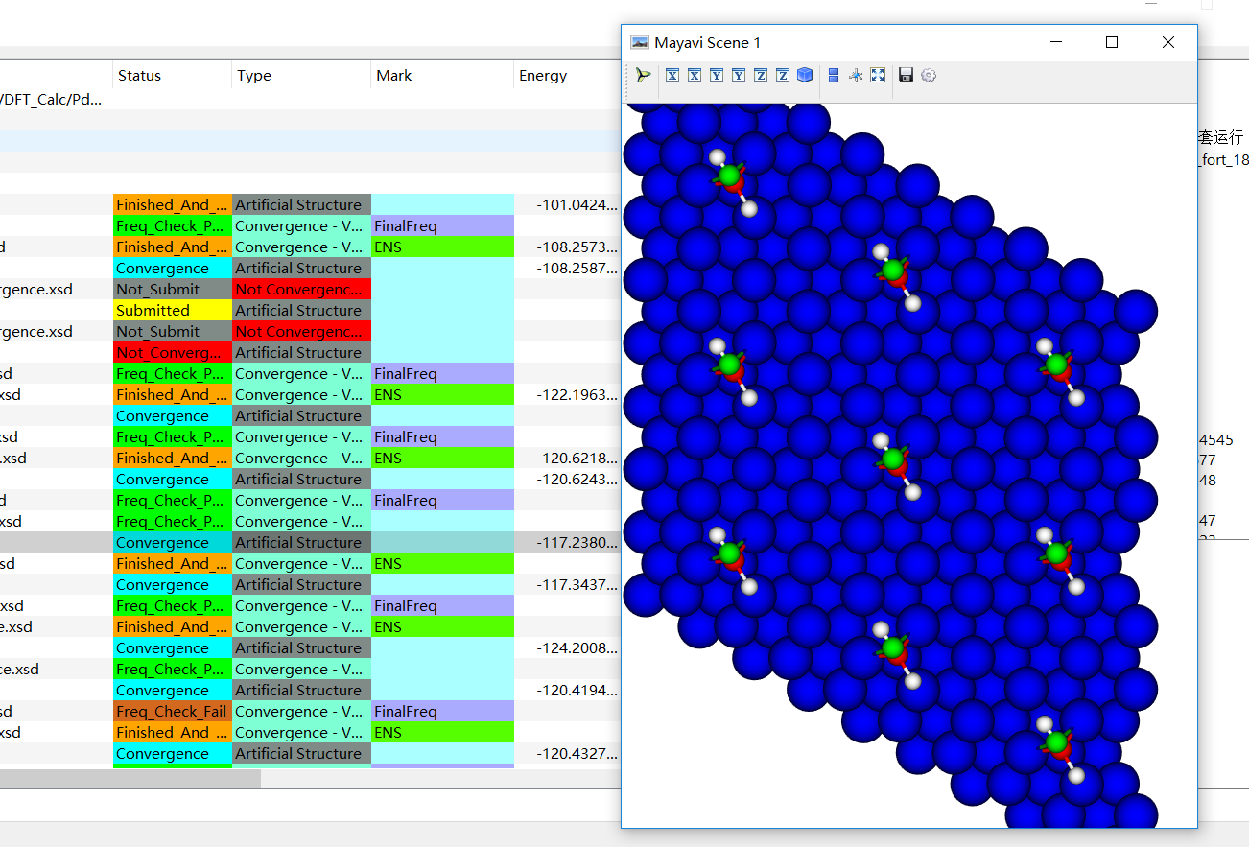The height and width of the screenshot is (847, 1249).
Task: Switch to isometric view cube icon
Action: tap(805, 75)
